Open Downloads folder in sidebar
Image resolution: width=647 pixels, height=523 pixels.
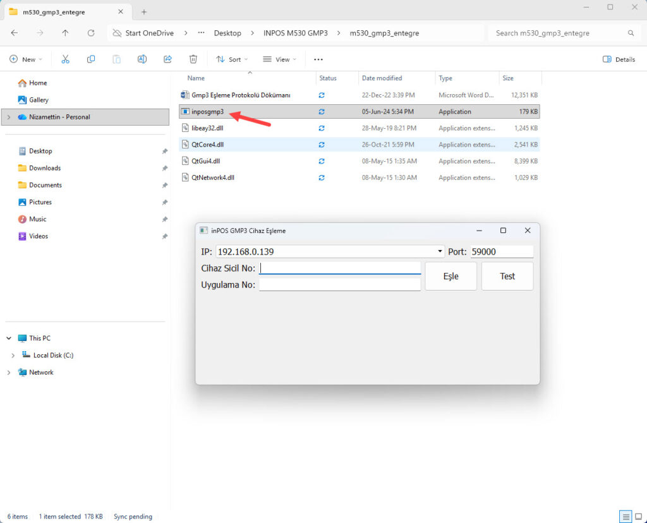click(x=44, y=168)
